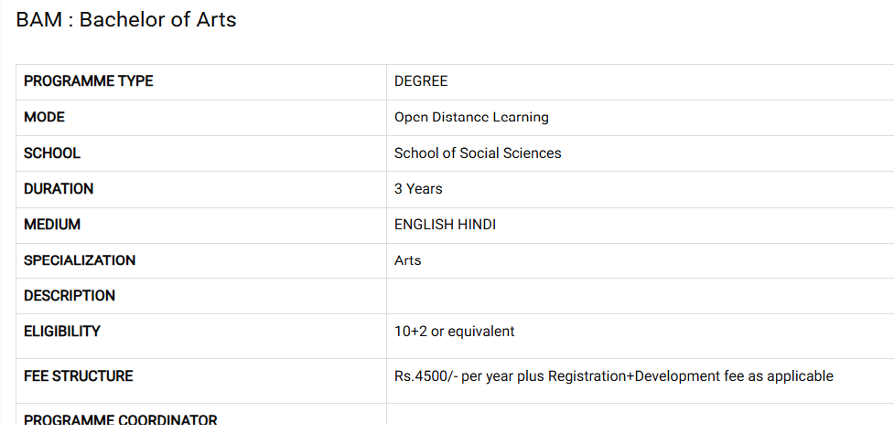
Task: Select the "Arts" specialization value
Action: (408, 260)
